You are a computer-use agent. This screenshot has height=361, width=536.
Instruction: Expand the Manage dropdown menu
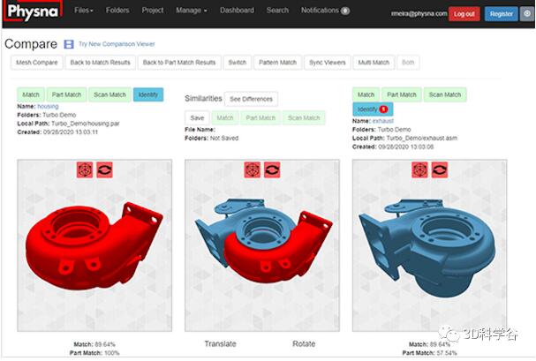(x=192, y=11)
